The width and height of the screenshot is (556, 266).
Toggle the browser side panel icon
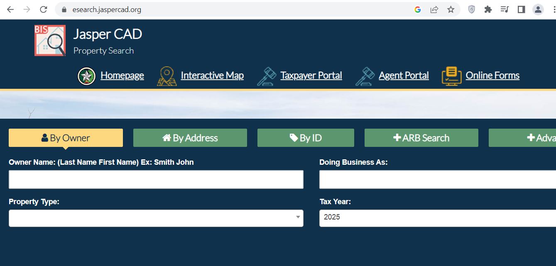tap(522, 10)
